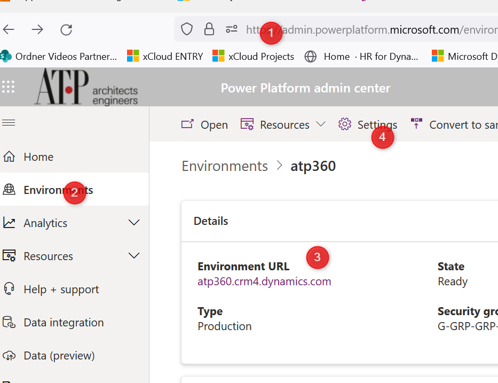Click the Analytics sidebar item

pos(74,223)
